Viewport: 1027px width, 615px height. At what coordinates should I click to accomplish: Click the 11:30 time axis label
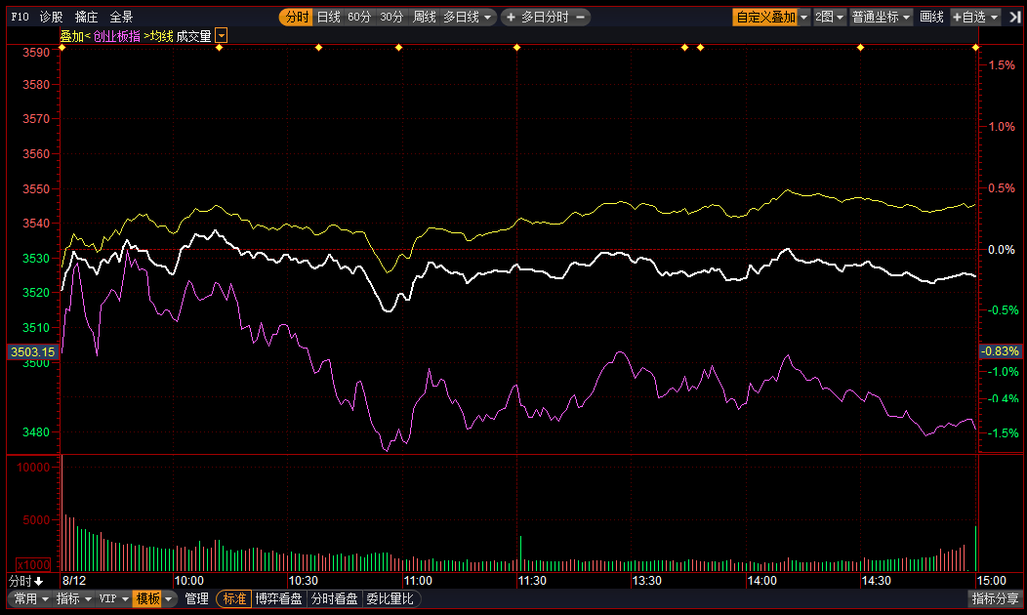(x=532, y=581)
